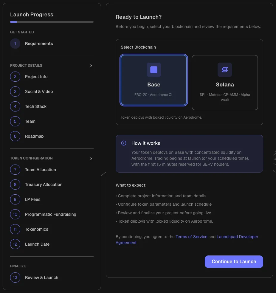Open the Team step
Viewport: 276px width, 293px height.
click(x=52, y=121)
